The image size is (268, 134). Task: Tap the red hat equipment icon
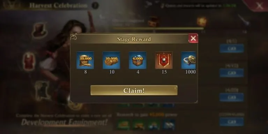coord(40,30)
